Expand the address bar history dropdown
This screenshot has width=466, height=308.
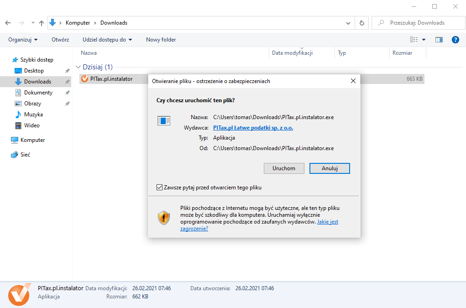click(348, 23)
